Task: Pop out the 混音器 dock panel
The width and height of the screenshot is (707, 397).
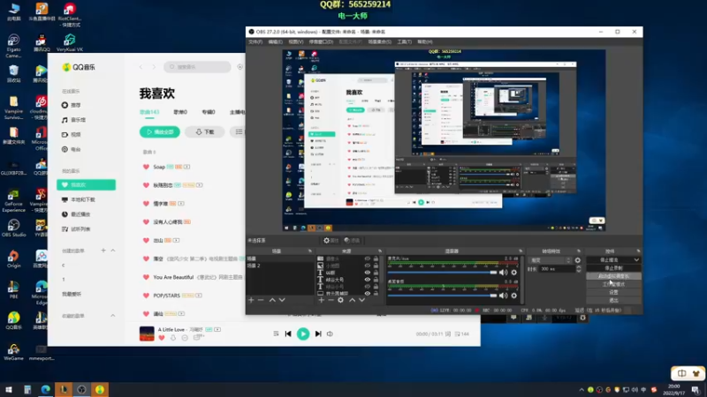Action: (521, 251)
